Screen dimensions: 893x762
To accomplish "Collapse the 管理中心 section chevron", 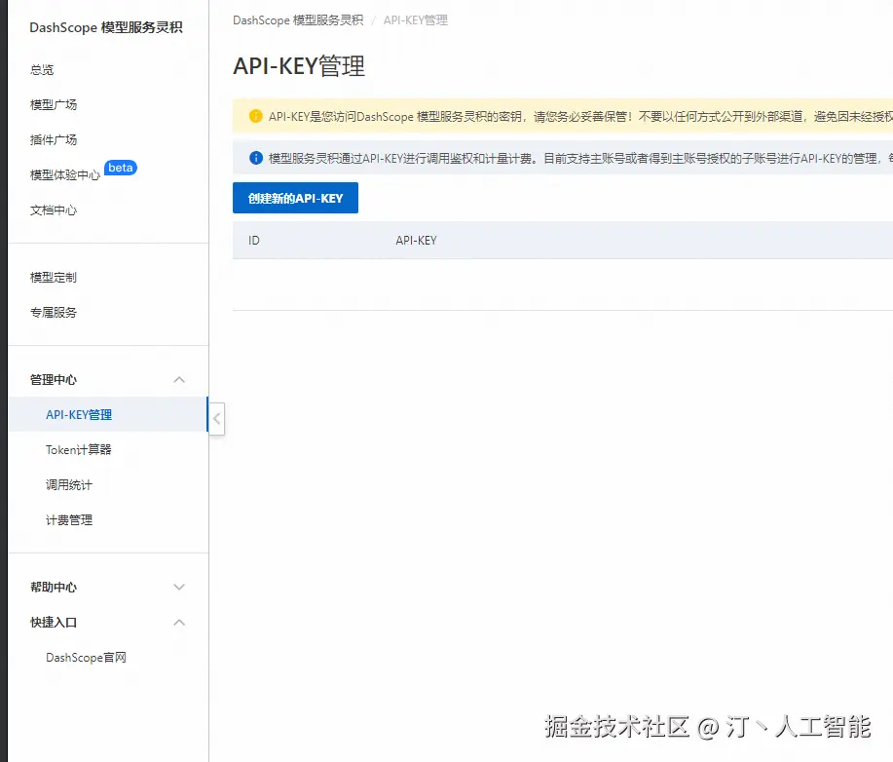I will [179, 380].
